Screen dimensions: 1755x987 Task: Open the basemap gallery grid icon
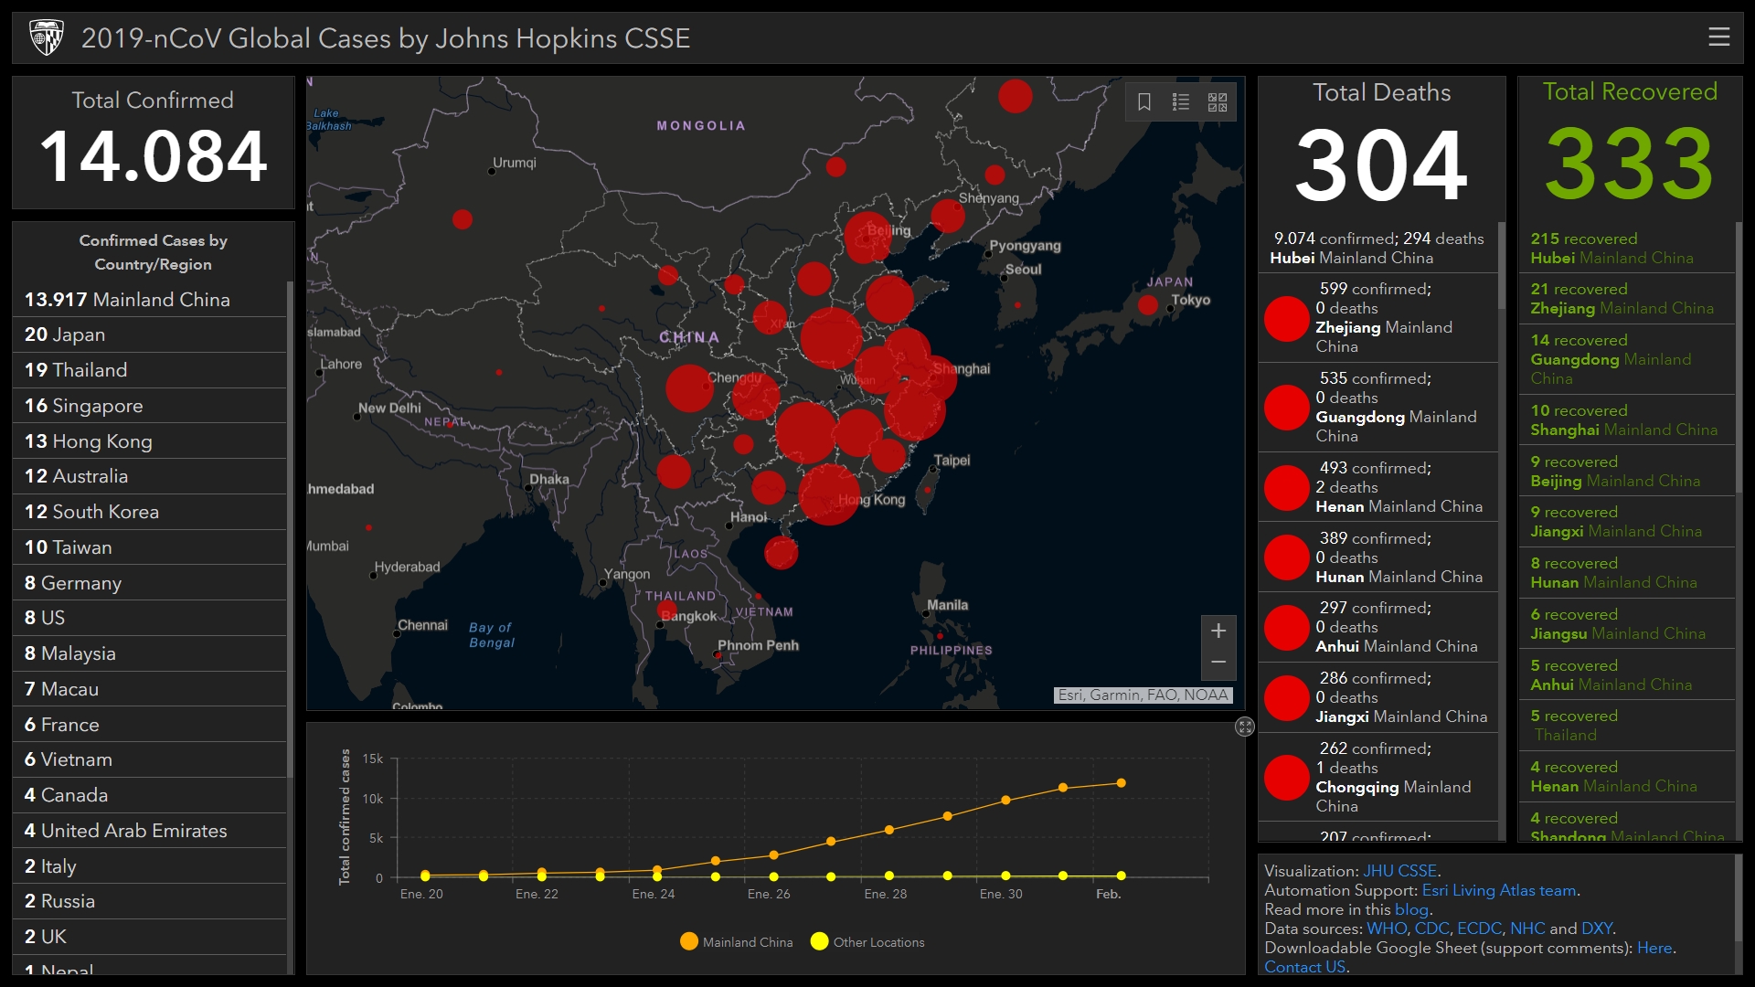tap(1218, 101)
